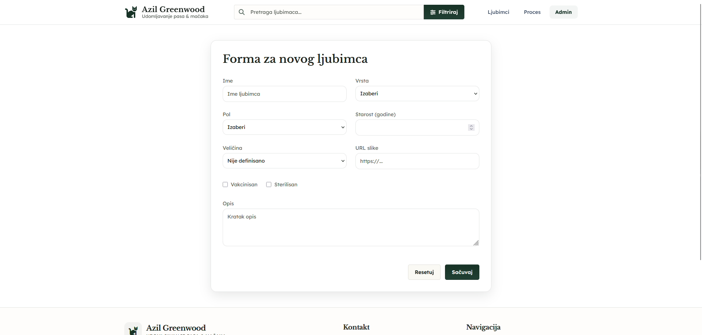Viewport: 702px width, 335px height.
Task: Open the Veličina dropdown
Action: tap(284, 161)
